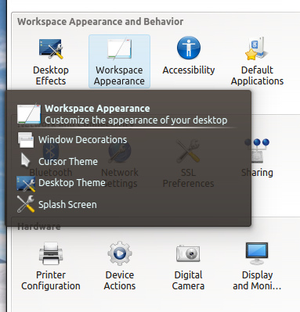Screen dimensions: 300x312
Task: Click the "Splash Screen" text
Action: pos(67,205)
